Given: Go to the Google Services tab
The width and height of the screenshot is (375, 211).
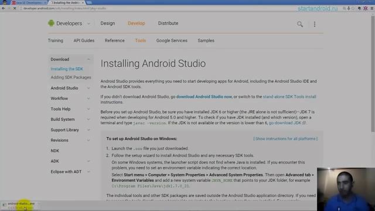Looking at the screenshot, I should click(x=172, y=40).
